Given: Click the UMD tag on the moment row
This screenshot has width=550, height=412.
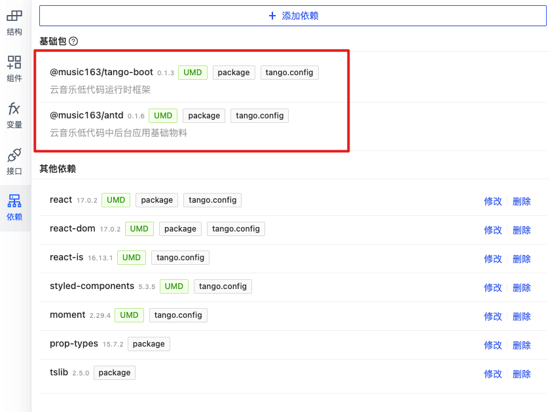Looking at the screenshot, I should pos(129,315).
